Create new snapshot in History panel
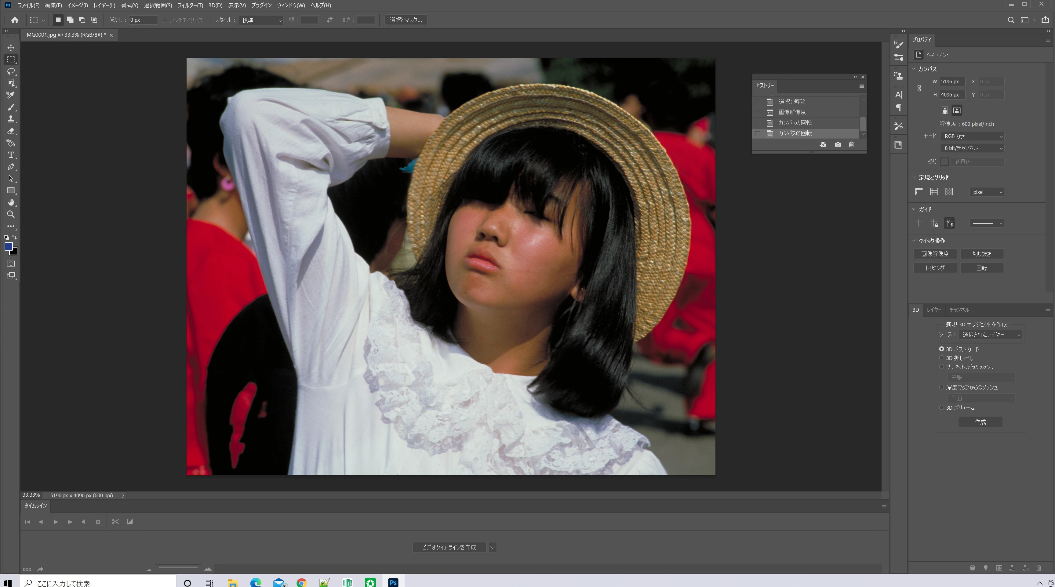Screen dimensions: 1055x587 pyautogui.click(x=838, y=144)
